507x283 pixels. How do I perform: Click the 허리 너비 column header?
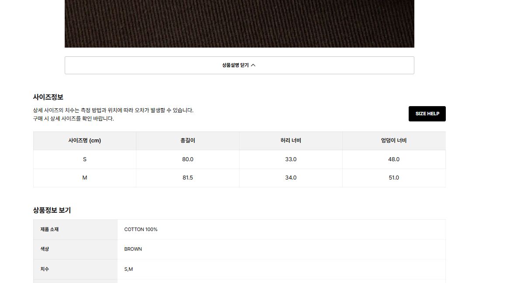[291, 141]
